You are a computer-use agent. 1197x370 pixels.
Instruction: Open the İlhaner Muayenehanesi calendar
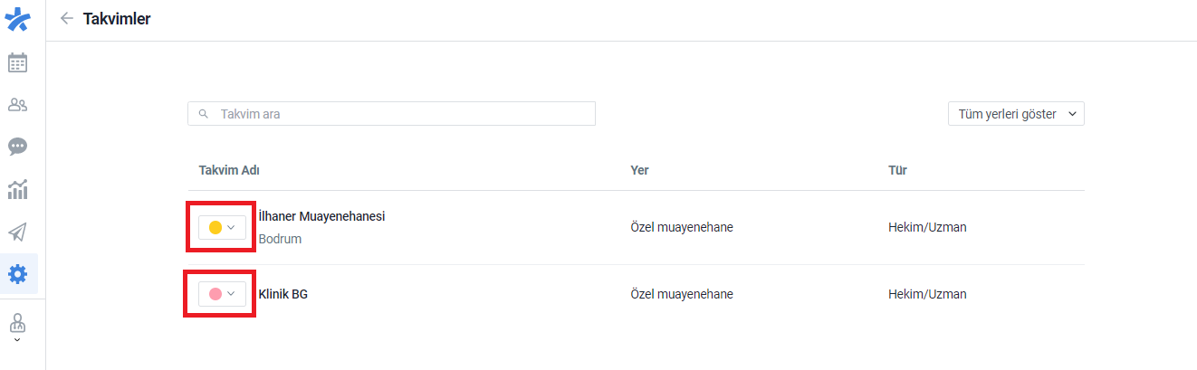click(321, 216)
